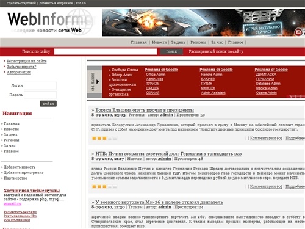Expand the 'См. также' arrow
The width and height of the screenshot is (305, 229).
[x=98, y=82]
